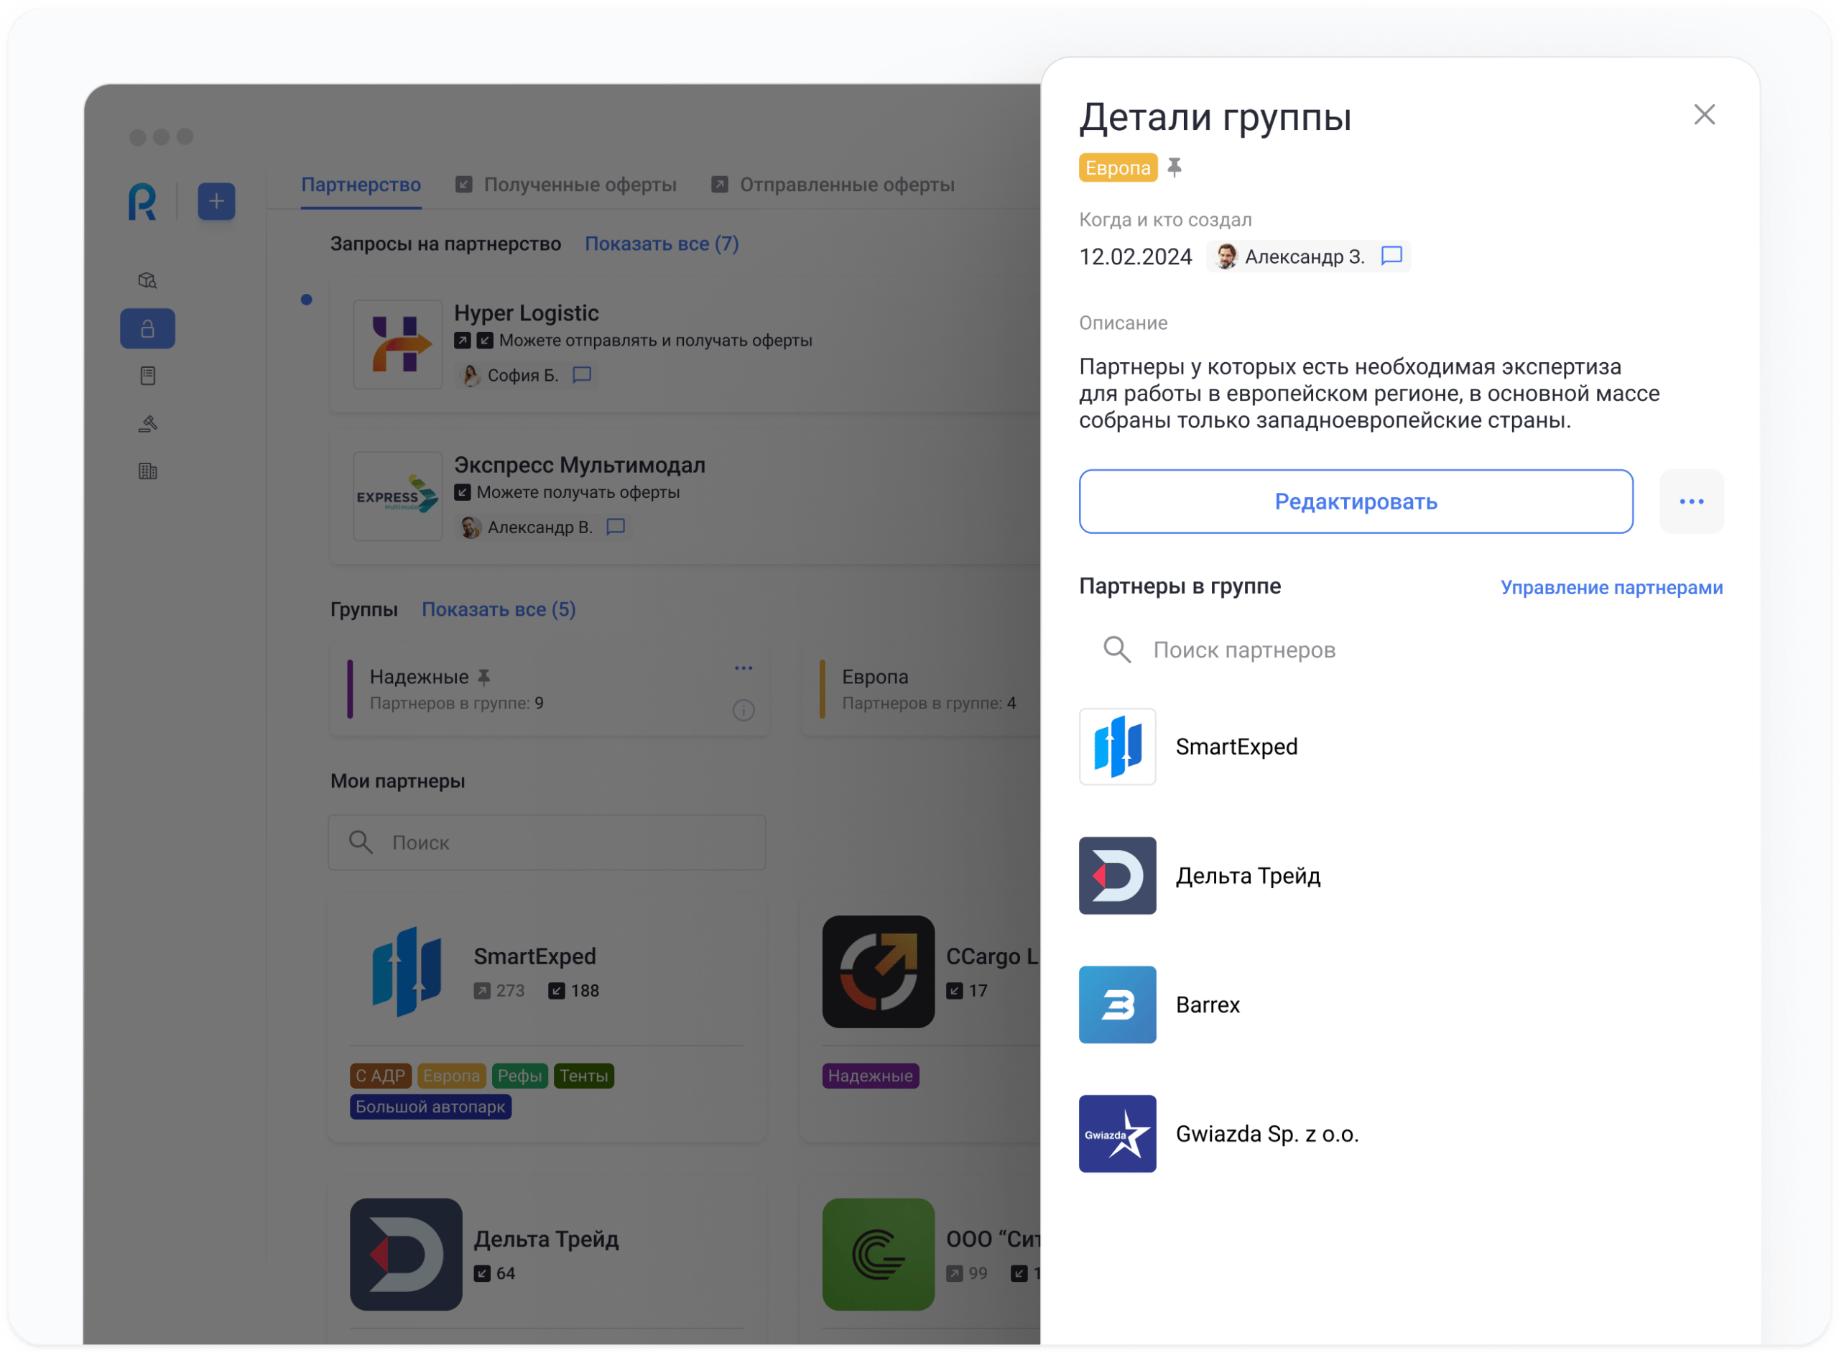Open chat with София Б. from Hyper Logistic

click(581, 375)
